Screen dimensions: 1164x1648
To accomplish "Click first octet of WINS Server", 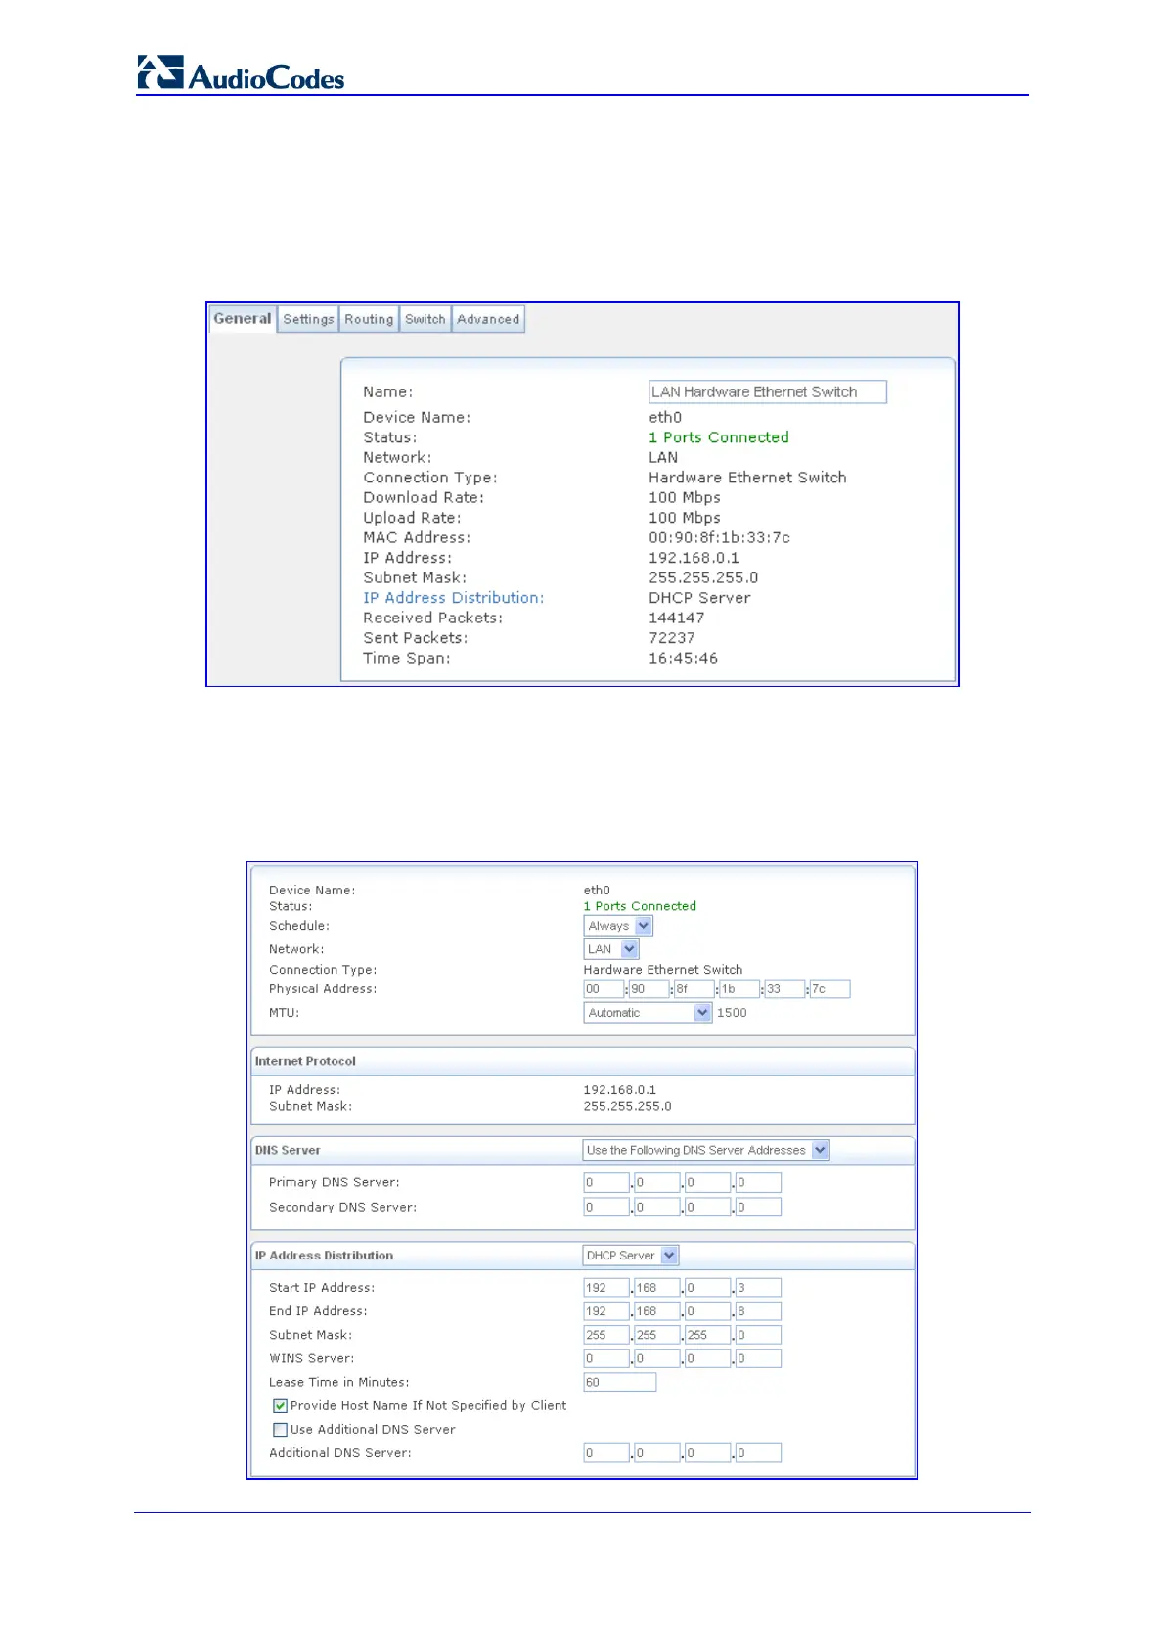I will tap(606, 1358).
